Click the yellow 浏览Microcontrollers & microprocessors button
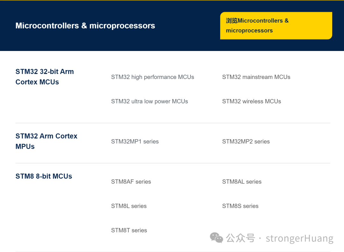Image resolution: width=344 pixels, height=252 pixels. [276, 25]
